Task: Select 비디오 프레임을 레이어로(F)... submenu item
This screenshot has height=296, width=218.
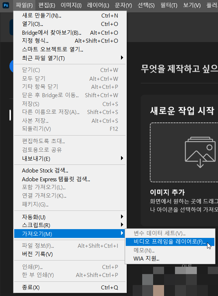Action: 170,242
